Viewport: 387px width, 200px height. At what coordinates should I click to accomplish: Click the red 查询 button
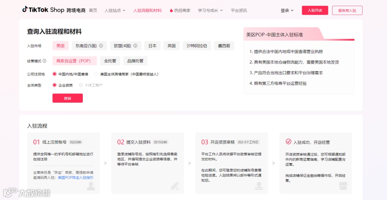point(68,98)
